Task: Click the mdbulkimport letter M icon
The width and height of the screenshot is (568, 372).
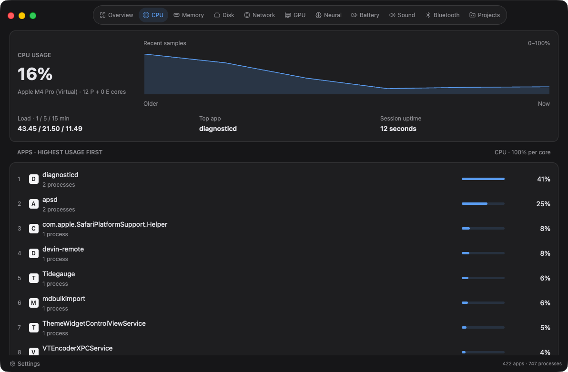Action: pos(34,303)
